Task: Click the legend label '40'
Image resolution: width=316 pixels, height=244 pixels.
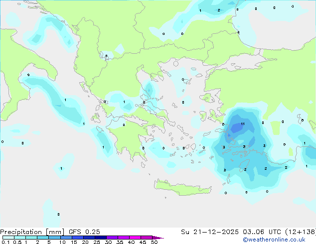Action: [131, 242]
